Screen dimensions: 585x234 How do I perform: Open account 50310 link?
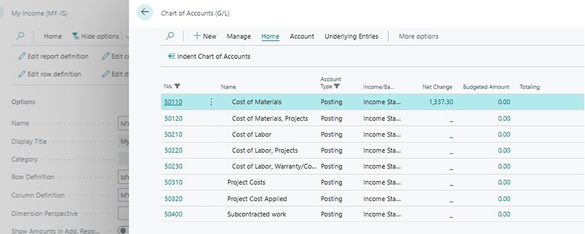coord(174,182)
